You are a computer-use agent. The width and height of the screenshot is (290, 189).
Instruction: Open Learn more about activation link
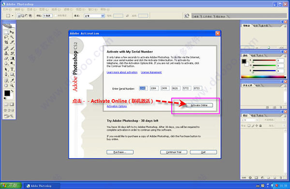(x=122, y=73)
